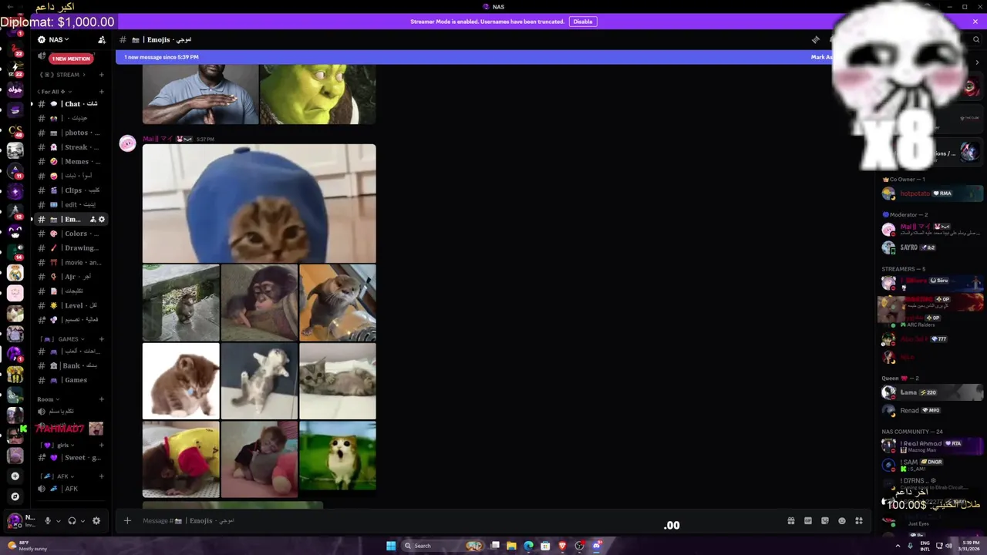Open File Explorer from the taskbar
The image size is (987, 555).
coord(511,546)
